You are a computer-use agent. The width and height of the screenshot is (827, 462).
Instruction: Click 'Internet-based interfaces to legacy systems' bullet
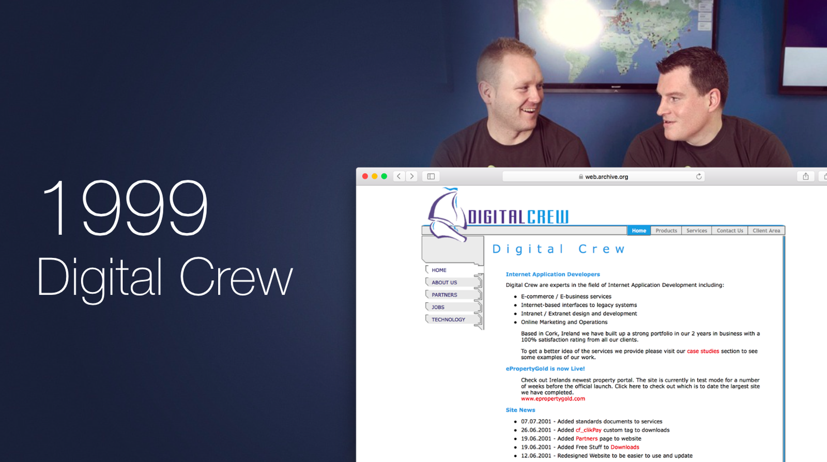579,305
